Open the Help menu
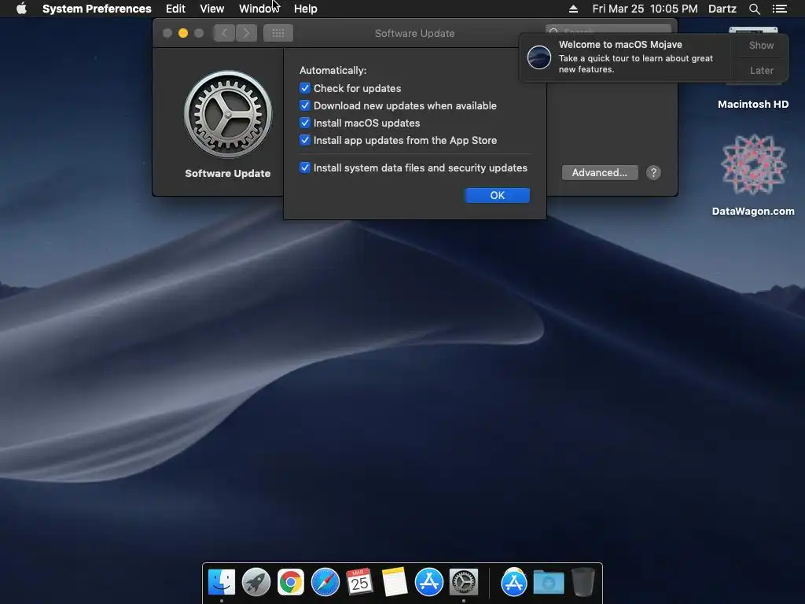 coord(306,9)
